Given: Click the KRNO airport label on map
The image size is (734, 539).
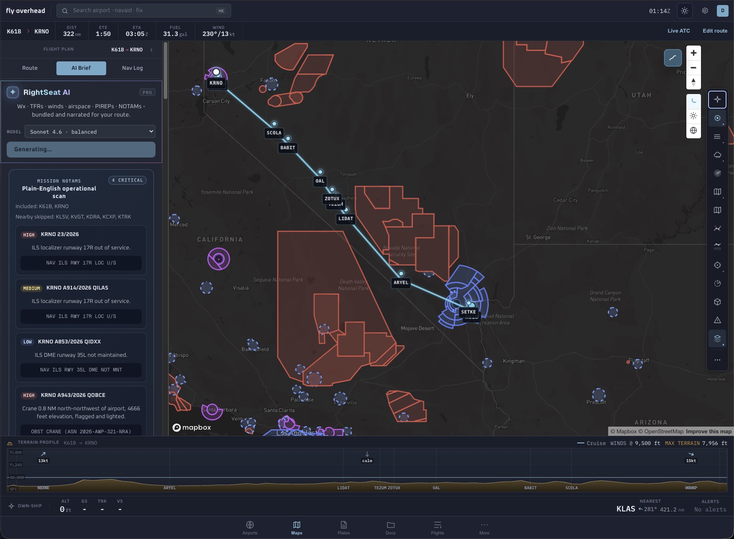Looking at the screenshot, I should tap(216, 83).
